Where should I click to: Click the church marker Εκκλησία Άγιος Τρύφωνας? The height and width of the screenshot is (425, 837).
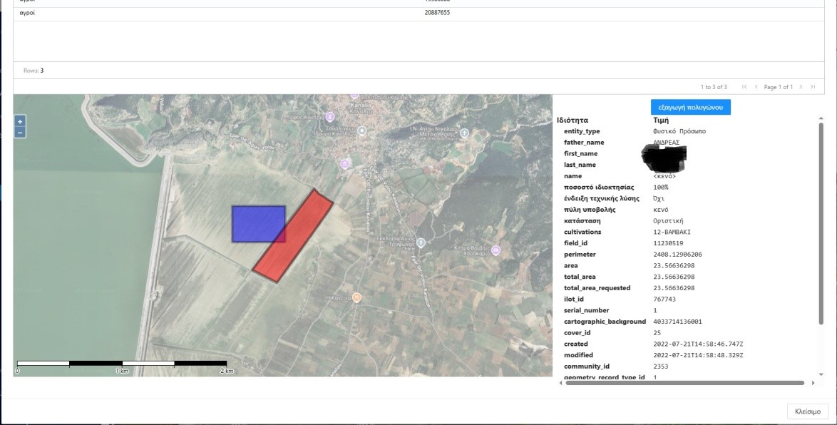pyautogui.click(x=421, y=243)
